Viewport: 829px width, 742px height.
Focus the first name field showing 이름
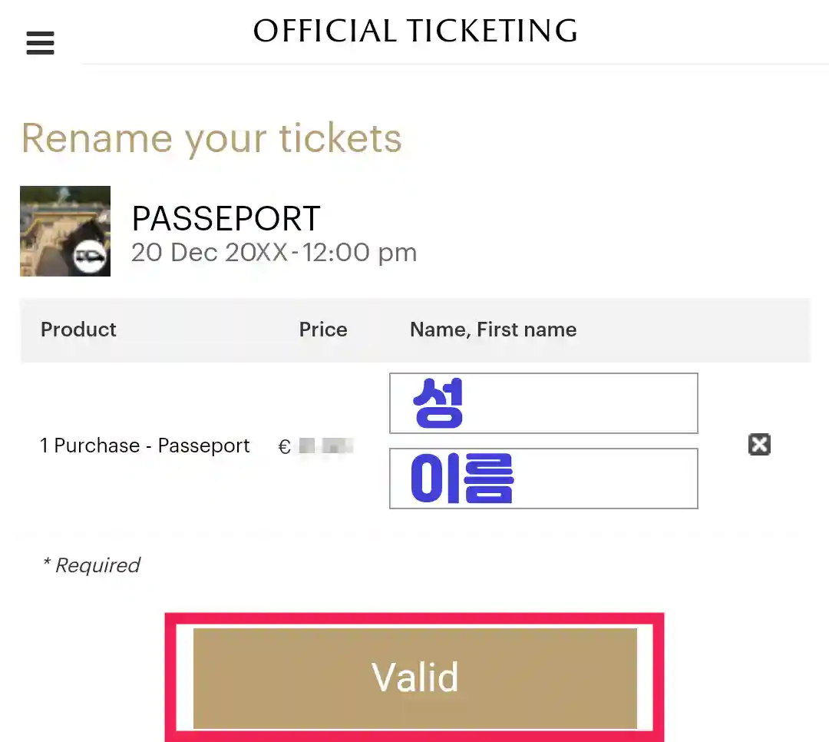pos(543,478)
